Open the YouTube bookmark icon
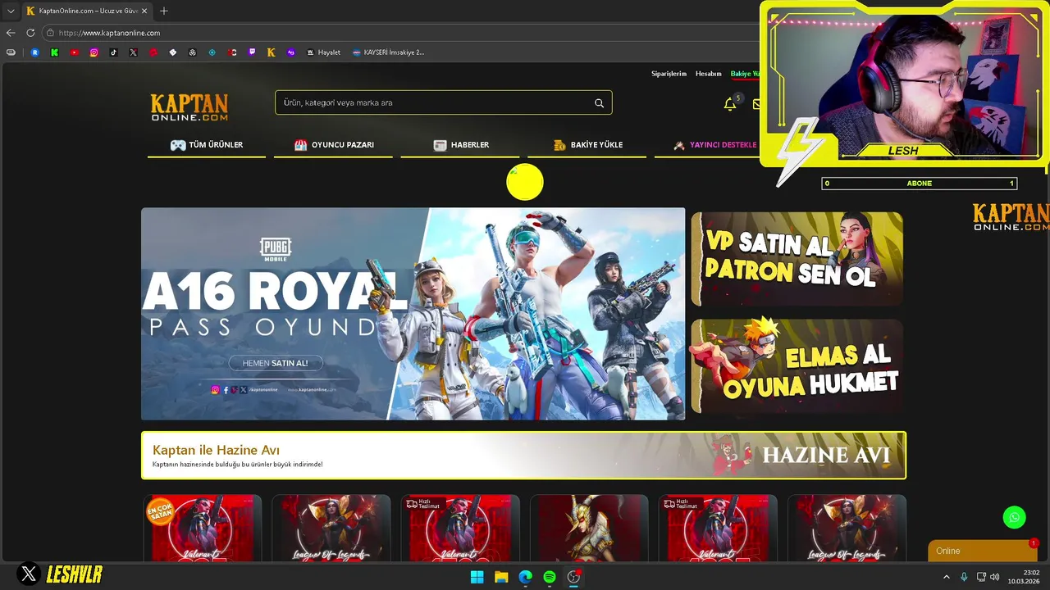The width and height of the screenshot is (1050, 590). pos(75,52)
